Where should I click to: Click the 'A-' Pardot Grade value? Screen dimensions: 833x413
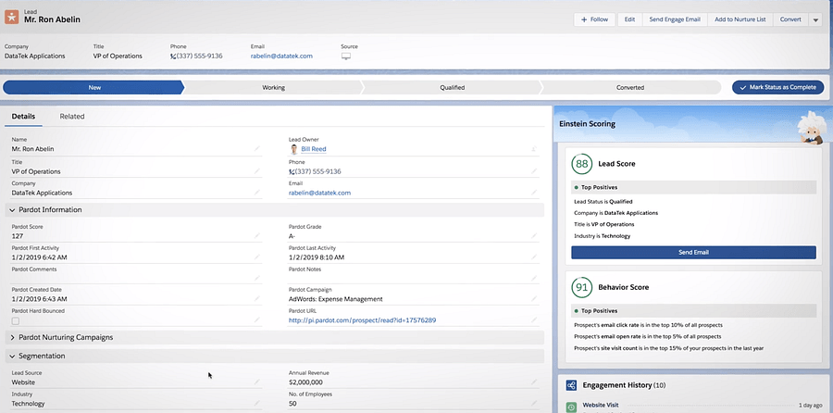click(x=292, y=236)
